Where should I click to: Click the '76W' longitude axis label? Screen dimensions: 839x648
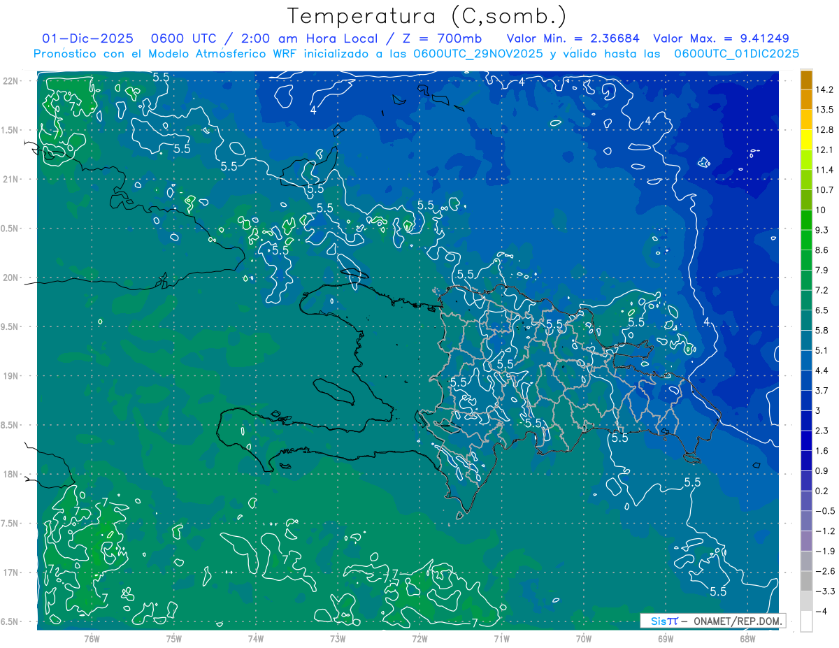pos(92,639)
